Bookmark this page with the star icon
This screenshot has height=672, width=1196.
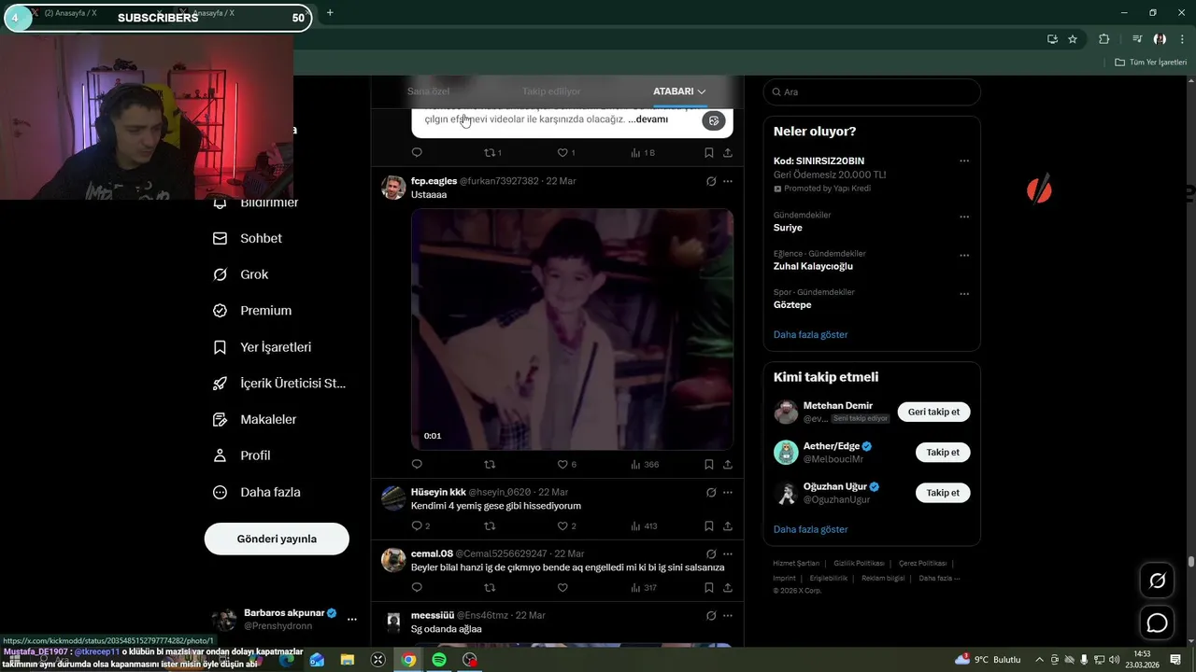click(1073, 39)
